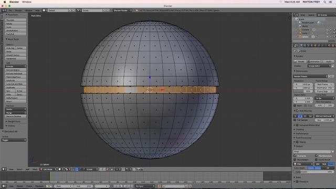The image size is (336, 189).
Task: Open timeline editor type icon
Action: click(x=4, y=186)
